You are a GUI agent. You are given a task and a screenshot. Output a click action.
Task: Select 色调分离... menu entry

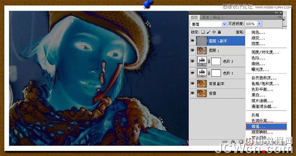[262, 121]
